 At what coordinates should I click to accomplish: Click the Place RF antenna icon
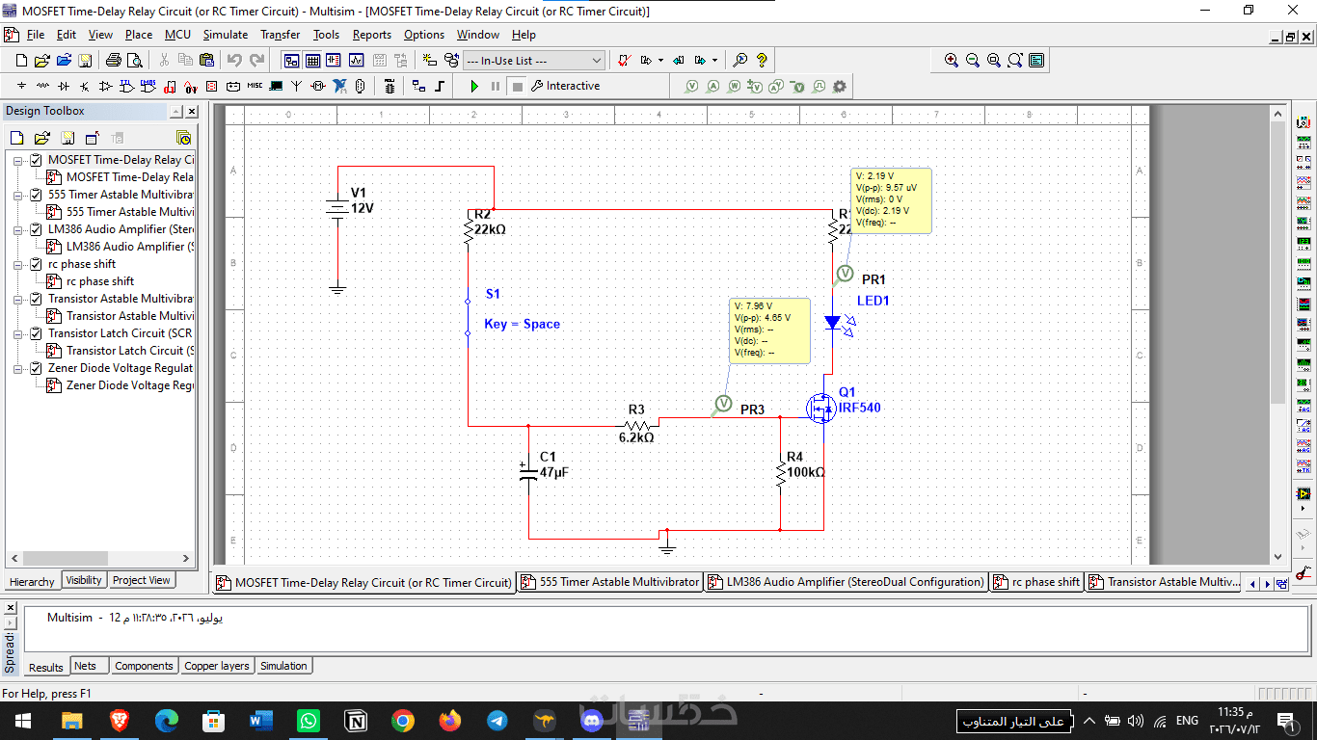pos(297,86)
